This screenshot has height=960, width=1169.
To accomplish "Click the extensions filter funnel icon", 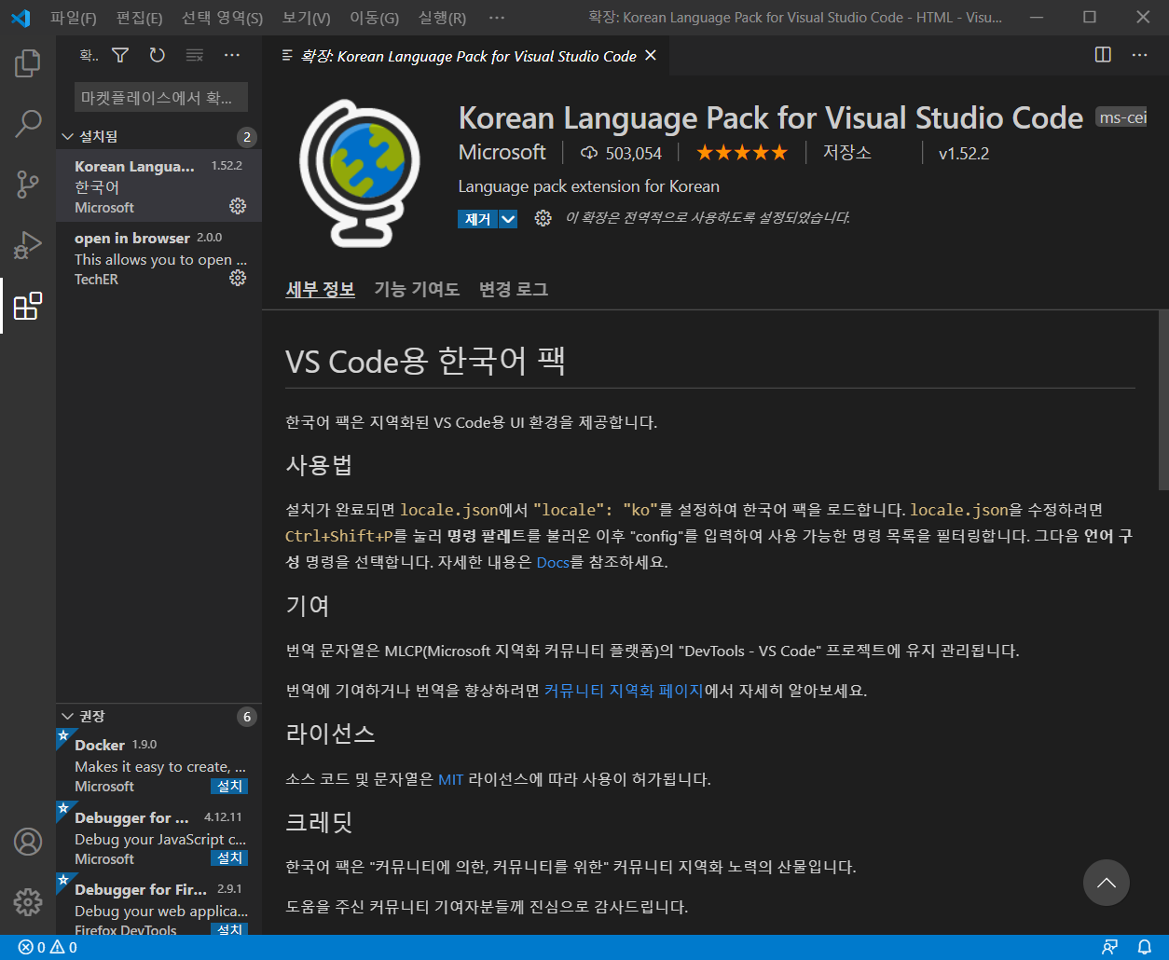I will [x=120, y=55].
